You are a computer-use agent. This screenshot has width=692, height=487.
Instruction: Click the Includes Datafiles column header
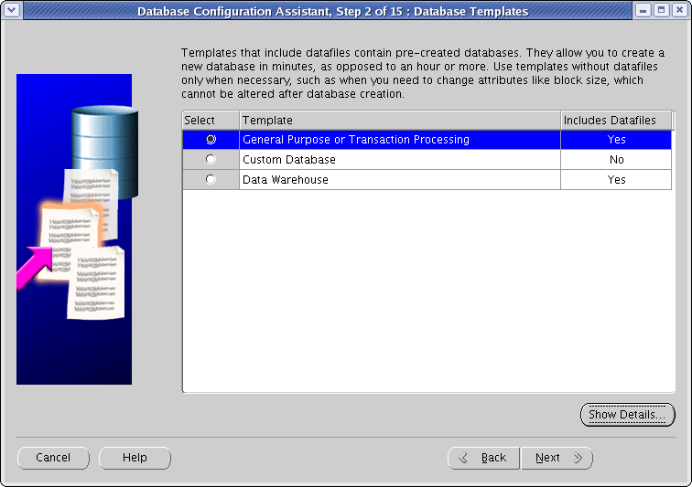click(616, 121)
